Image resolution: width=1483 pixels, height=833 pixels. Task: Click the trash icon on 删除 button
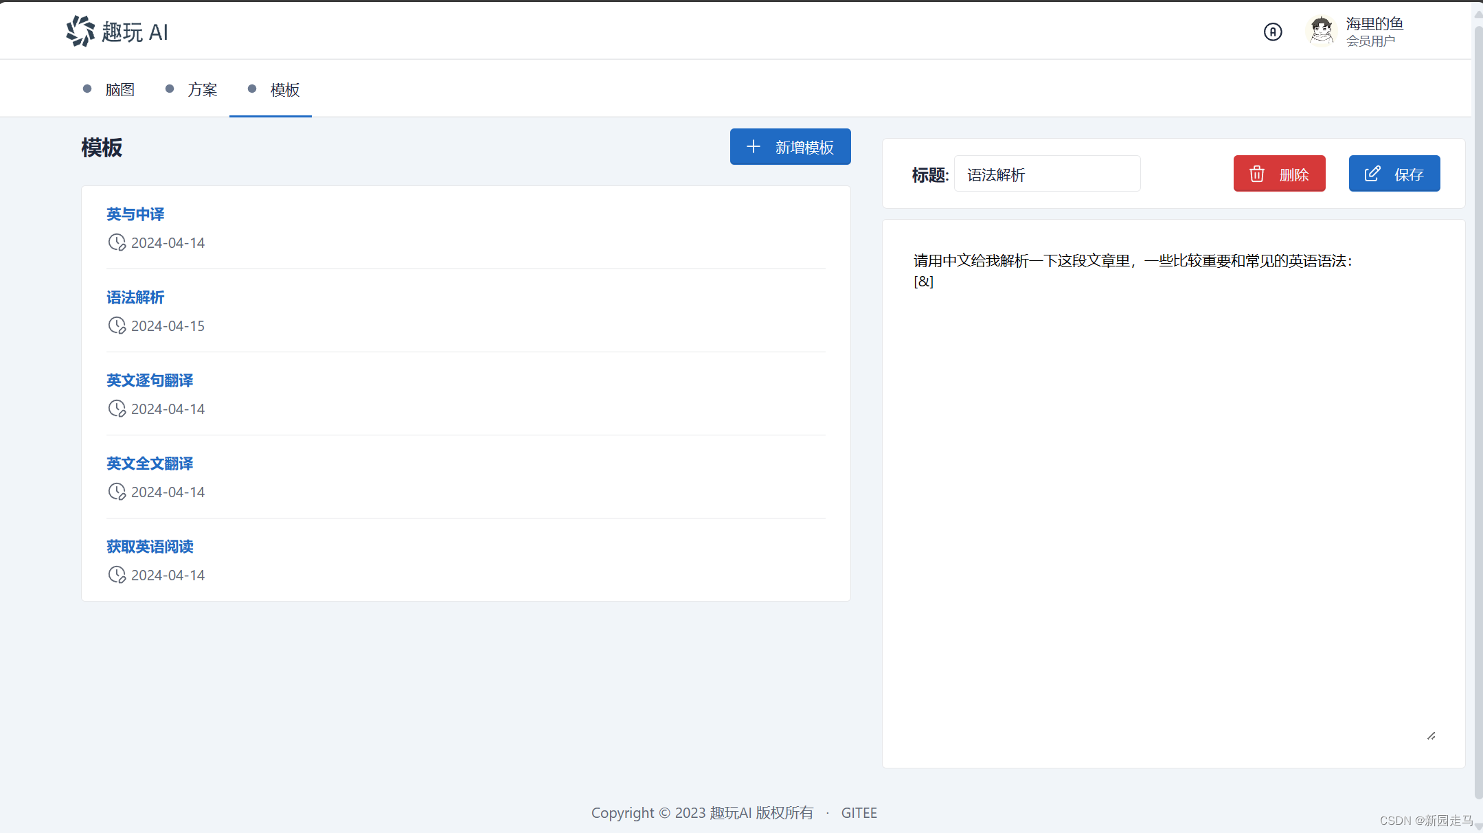(1256, 174)
